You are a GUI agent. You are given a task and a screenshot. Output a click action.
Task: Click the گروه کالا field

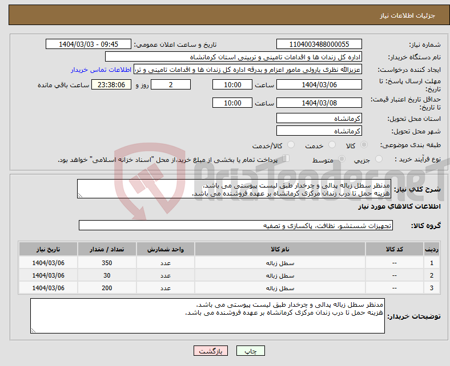[236, 225]
